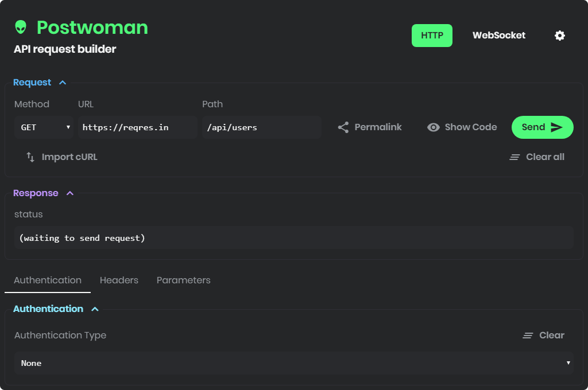Switch to WebSocket mode
This screenshot has width=588, height=390.
pos(498,35)
